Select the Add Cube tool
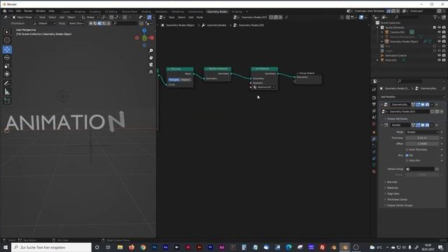The width and height of the screenshot is (448, 252). point(7,101)
